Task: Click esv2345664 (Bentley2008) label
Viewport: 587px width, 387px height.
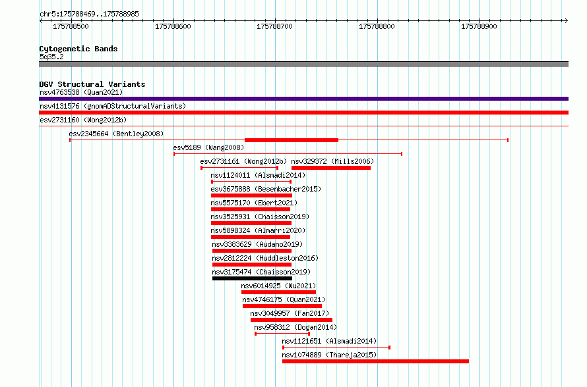Action: [x=116, y=134]
